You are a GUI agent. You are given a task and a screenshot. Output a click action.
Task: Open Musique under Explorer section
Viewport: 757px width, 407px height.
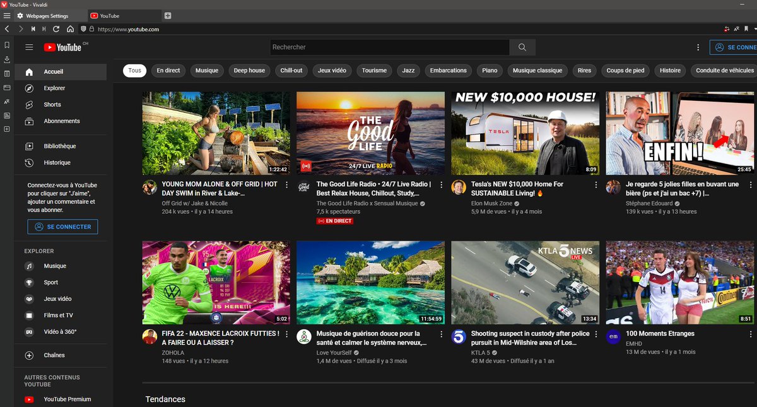click(62, 266)
